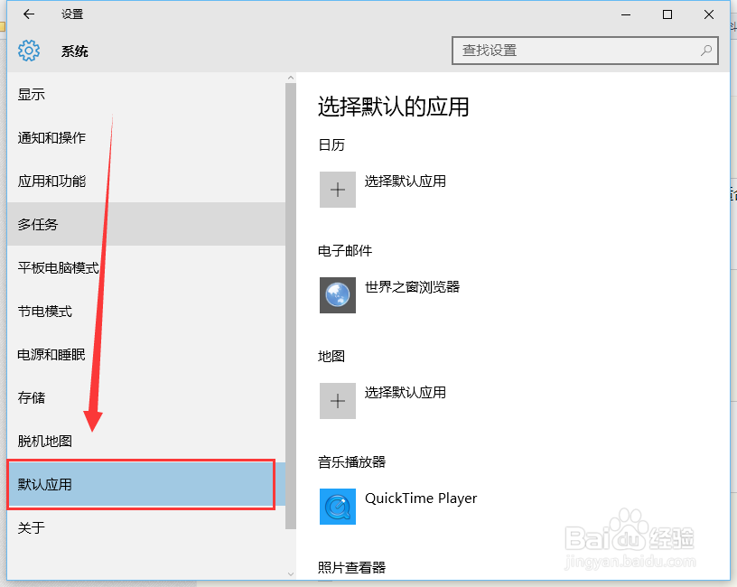Screen dimensions: 737x587
Task: Click 选择默认应用 for maps
Action: pos(406,393)
